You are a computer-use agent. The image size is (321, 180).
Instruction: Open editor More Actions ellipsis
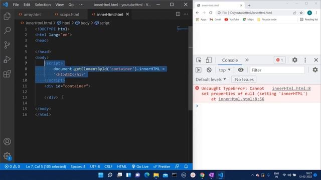[x=186, y=14]
